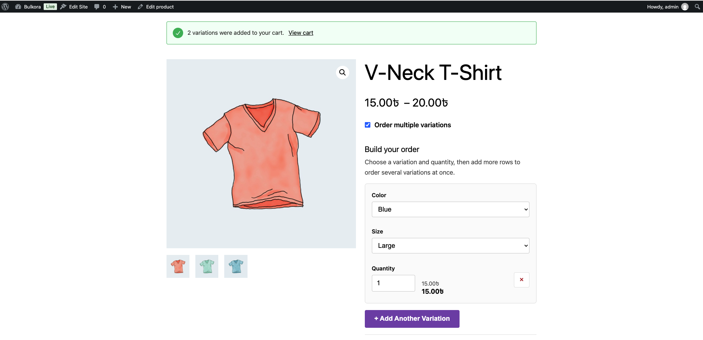Click the green success checkmark icon
Image resolution: width=703 pixels, height=340 pixels.
(178, 33)
